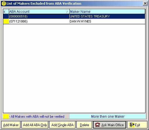Click the More then one Maker label
This screenshot has height=130, width=149.
click(x=108, y=117)
